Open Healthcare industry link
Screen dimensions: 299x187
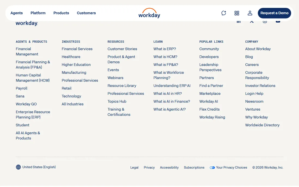tap(71, 57)
